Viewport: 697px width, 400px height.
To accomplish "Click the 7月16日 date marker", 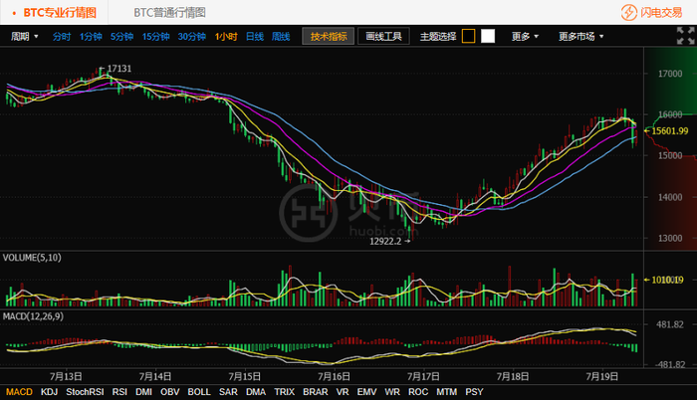I will tap(334, 377).
